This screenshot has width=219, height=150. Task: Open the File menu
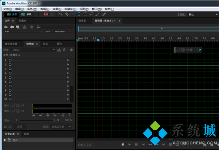point(8,9)
